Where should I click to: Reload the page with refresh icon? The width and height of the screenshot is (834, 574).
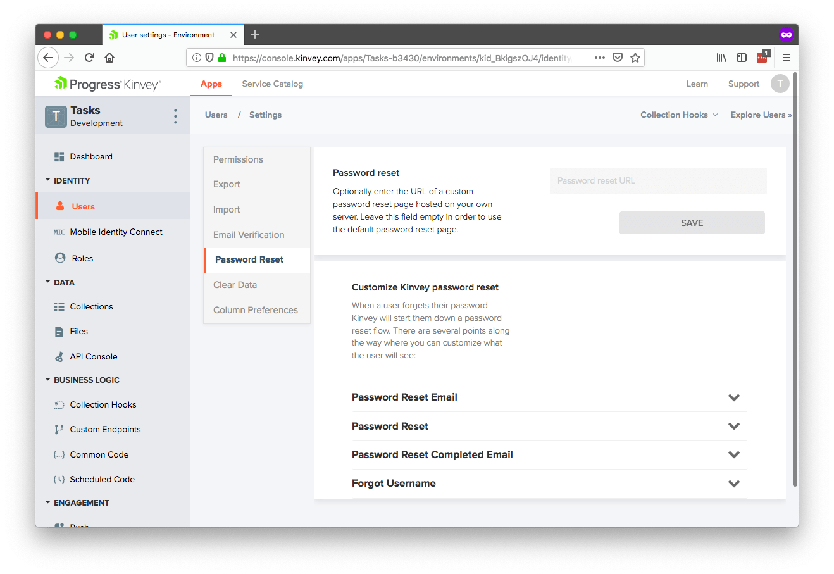[x=89, y=58]
